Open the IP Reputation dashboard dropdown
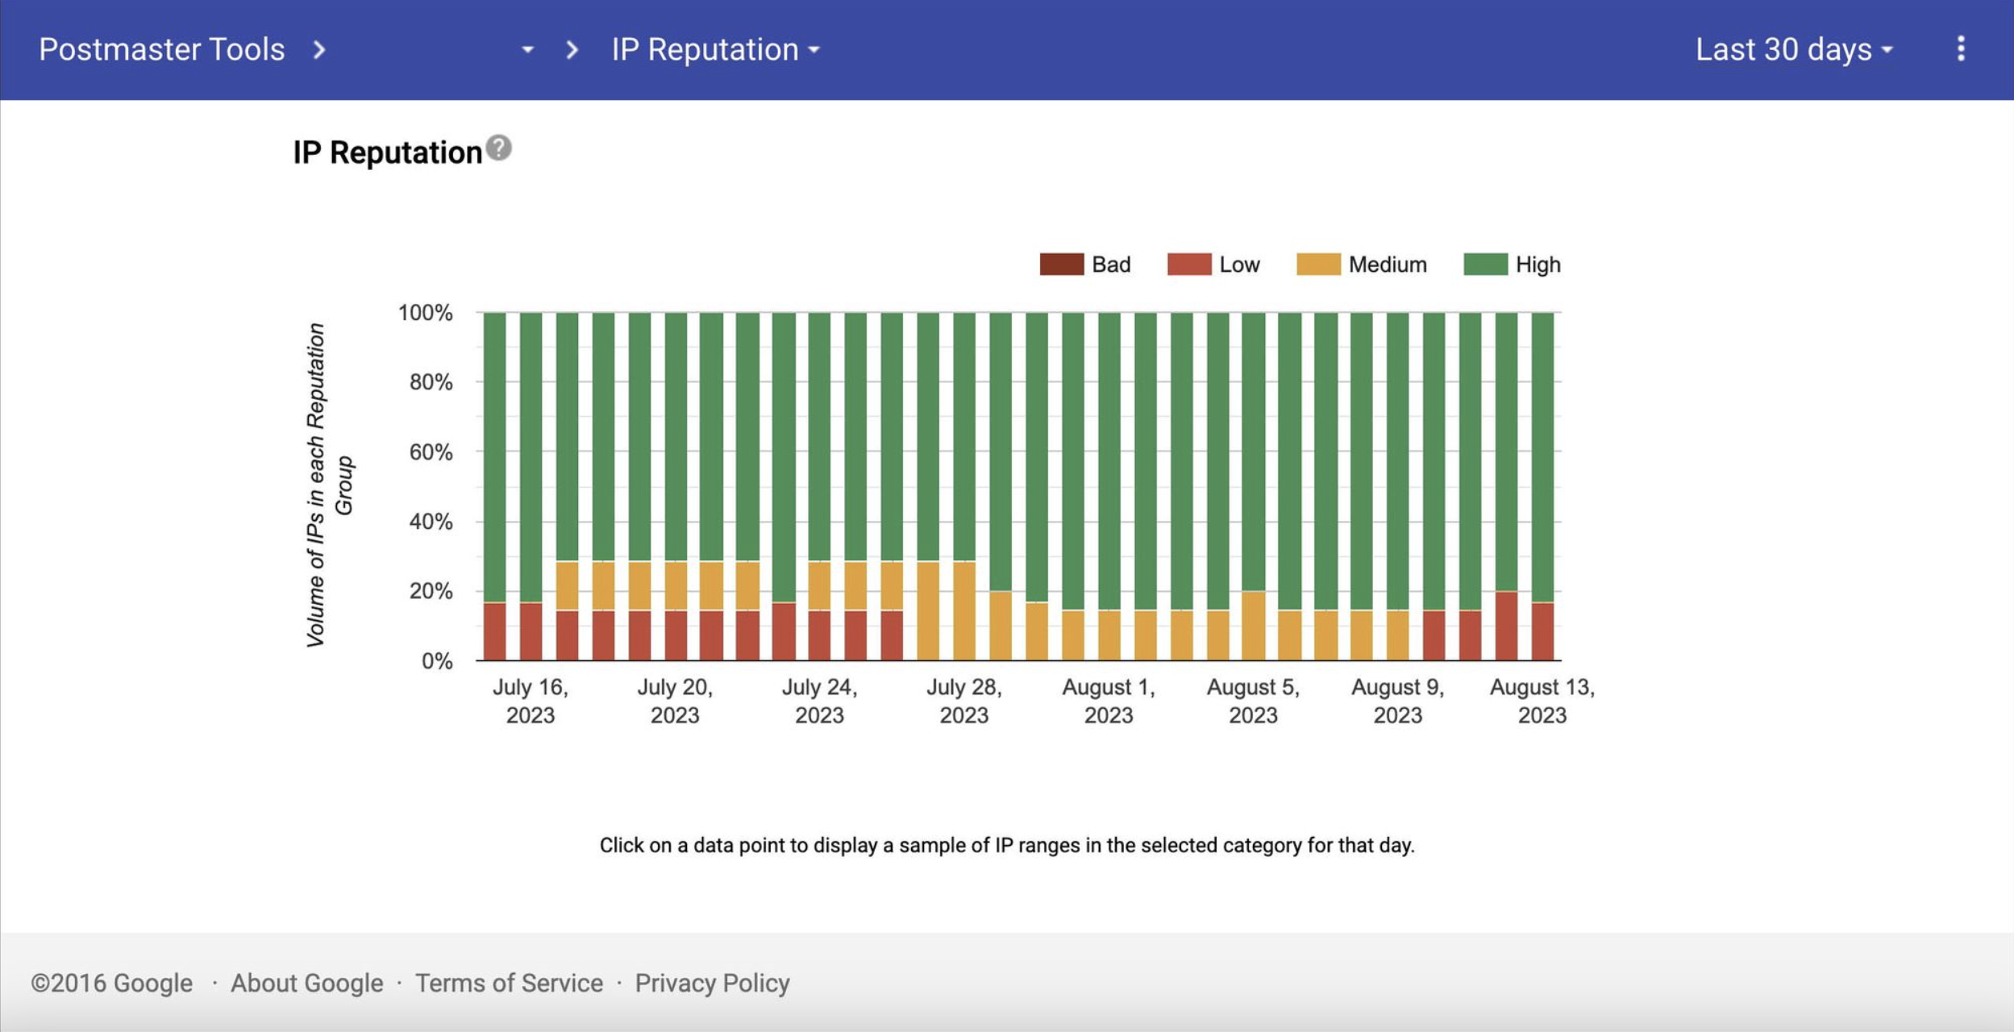 point(715,50)
